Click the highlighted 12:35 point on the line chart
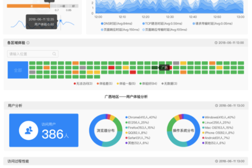This screenshot has width=252, height=168. tap(60, 21)
